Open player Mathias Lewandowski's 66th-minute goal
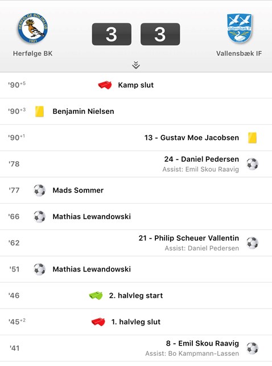Screen dimensions: 272x366 tap(92, 217)
